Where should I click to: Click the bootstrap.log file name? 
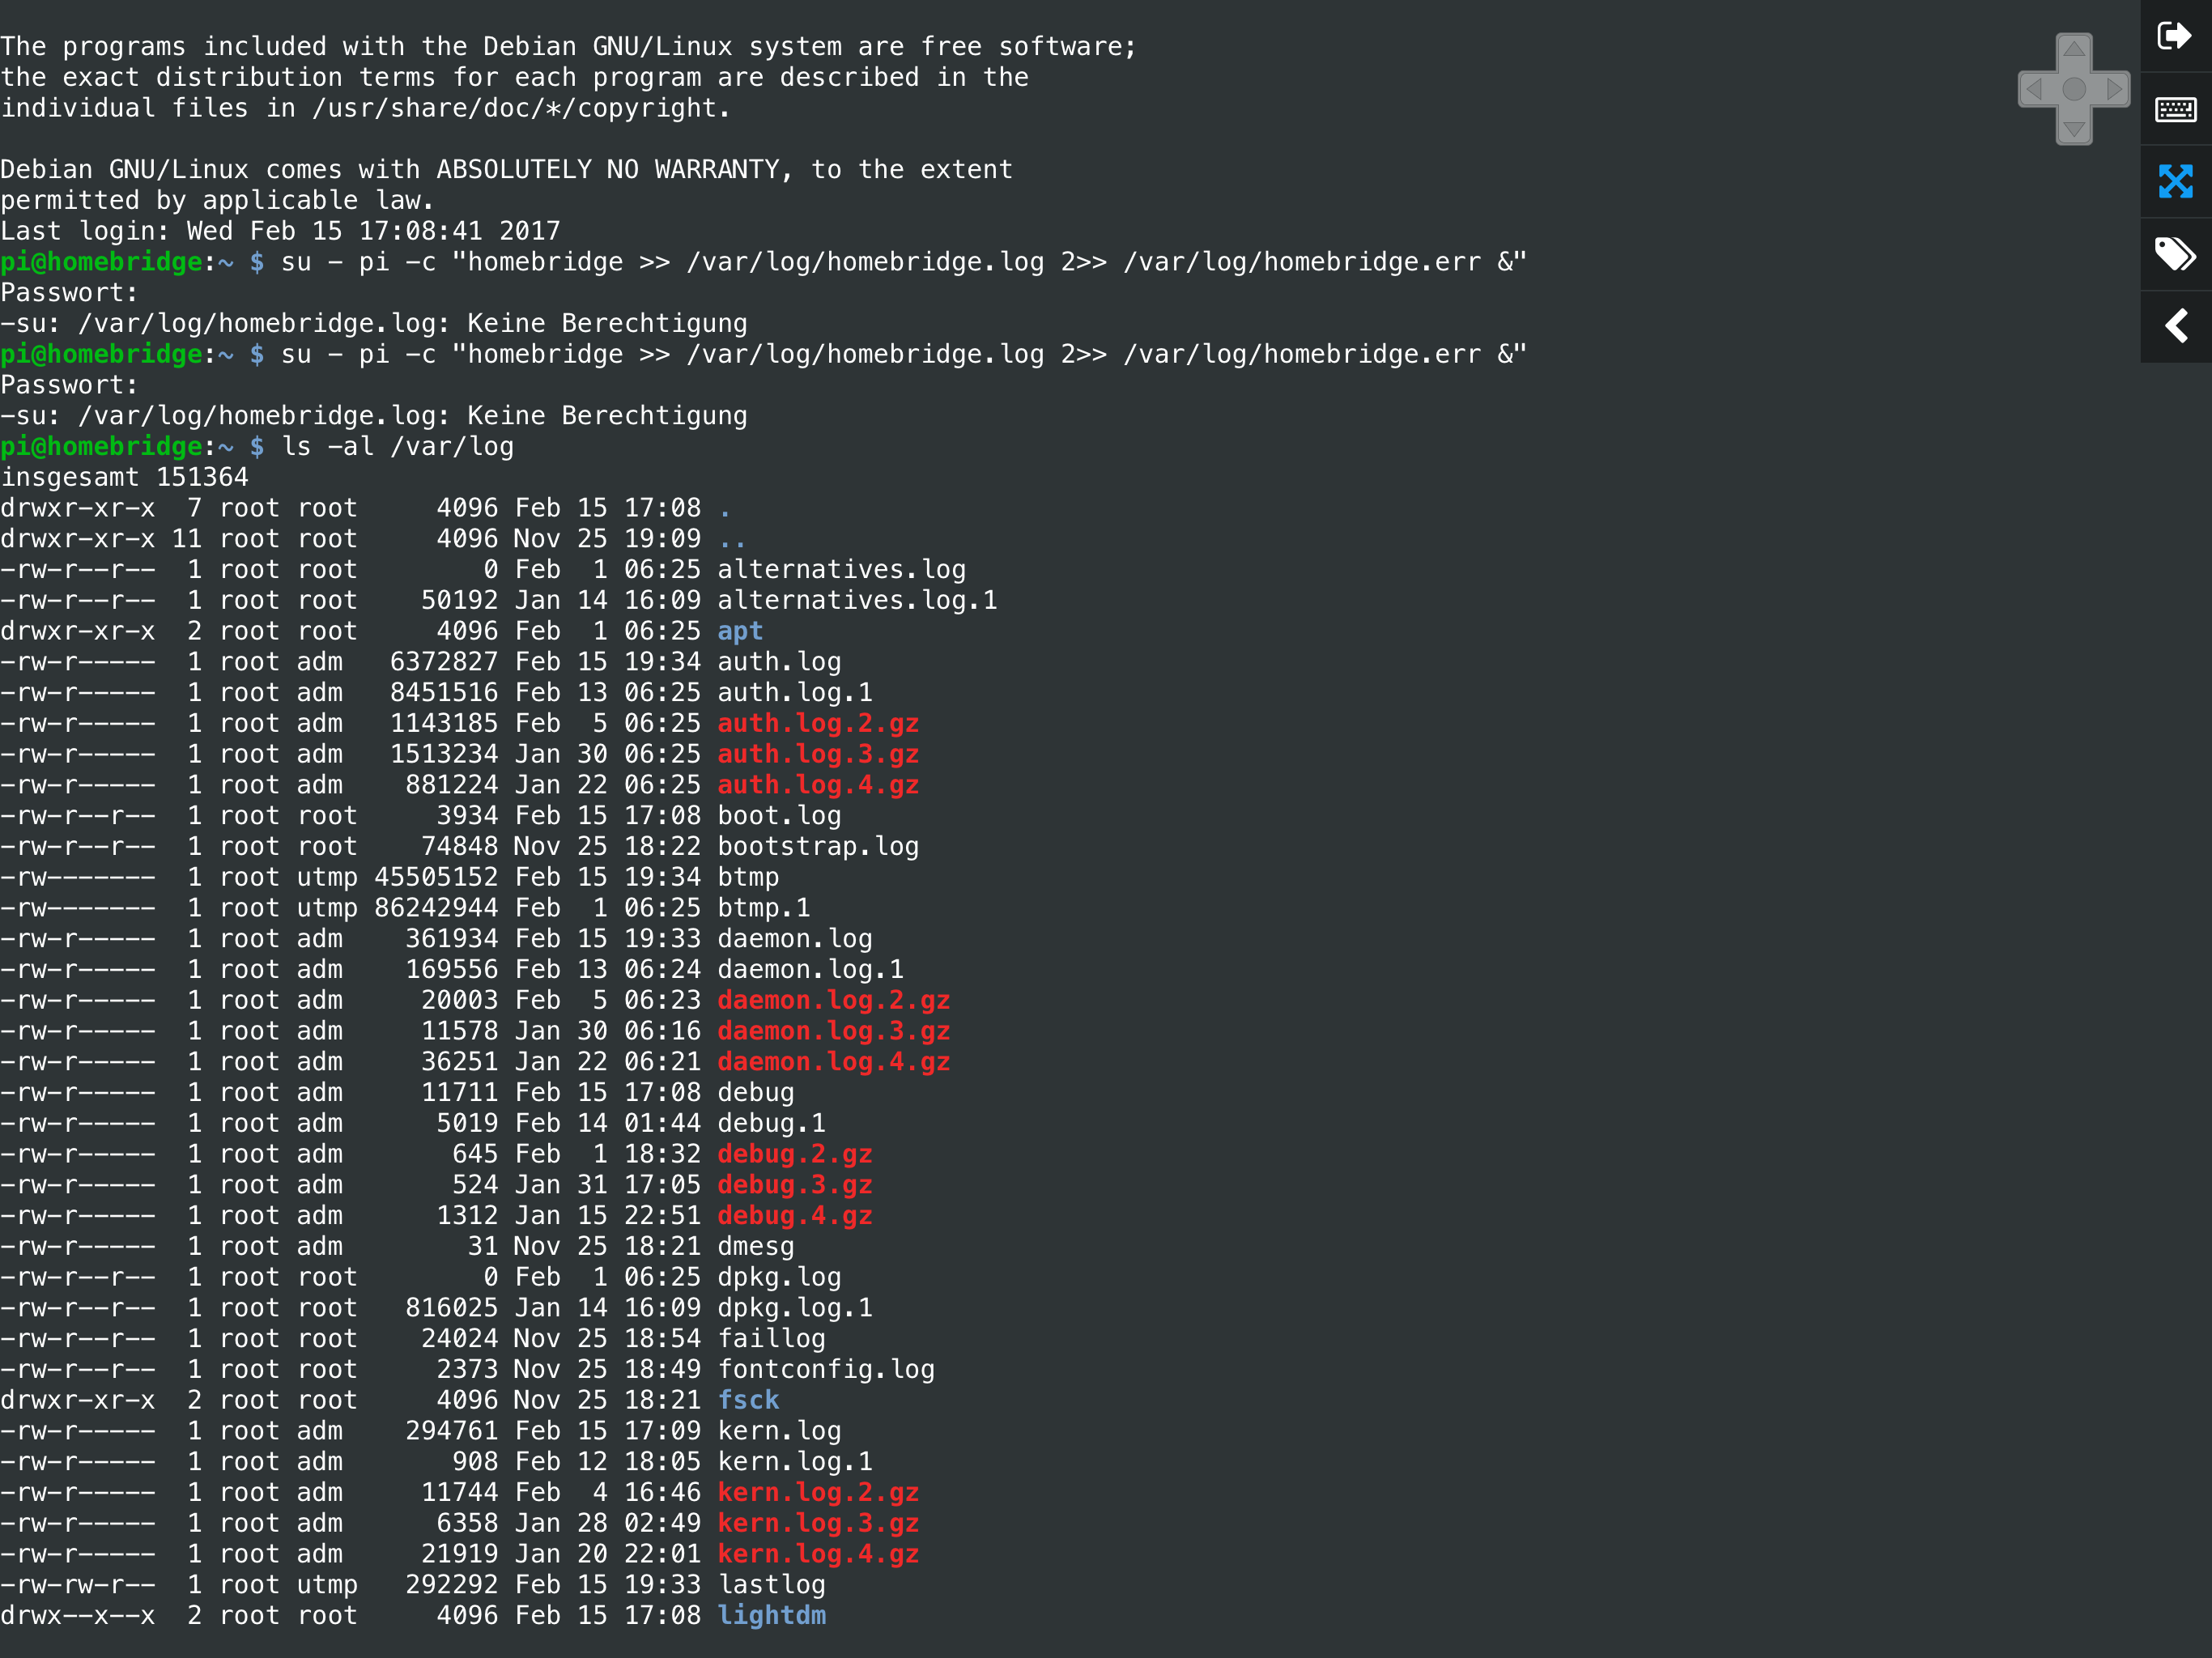(x=818, y=846)
